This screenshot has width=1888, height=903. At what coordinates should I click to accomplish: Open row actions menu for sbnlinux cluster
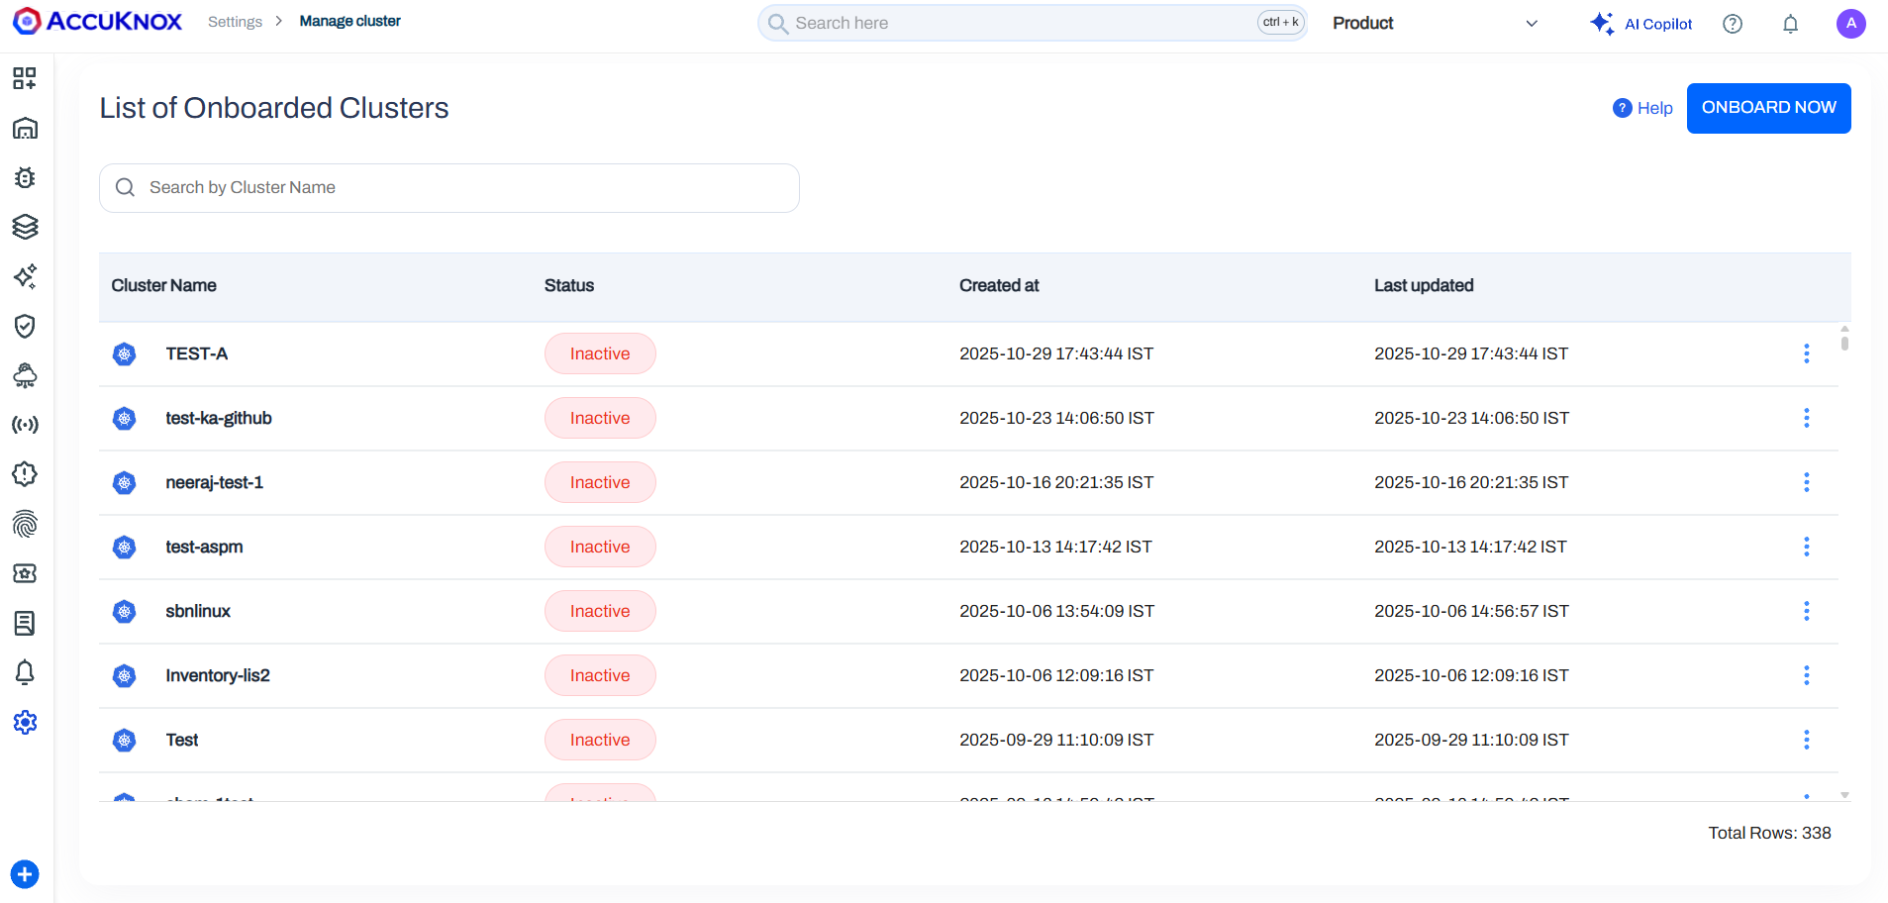(x=1806, y=611)
